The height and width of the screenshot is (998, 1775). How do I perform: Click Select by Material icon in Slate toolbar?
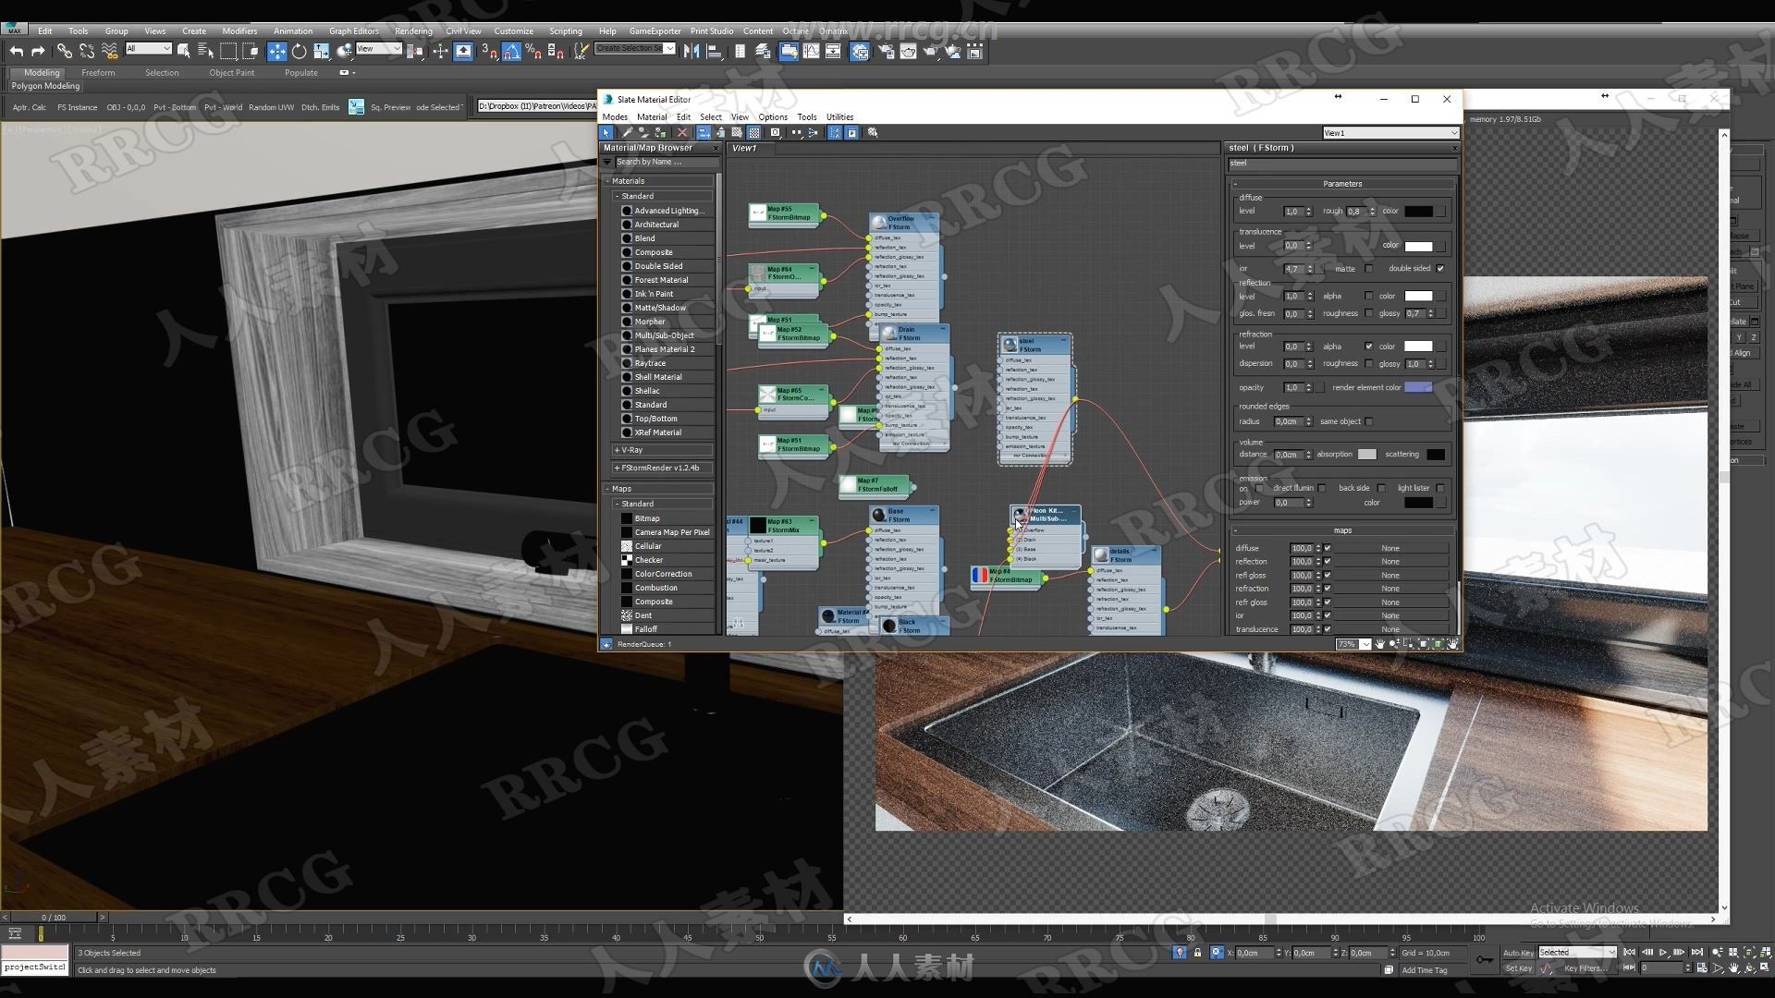tap(872, 133)
